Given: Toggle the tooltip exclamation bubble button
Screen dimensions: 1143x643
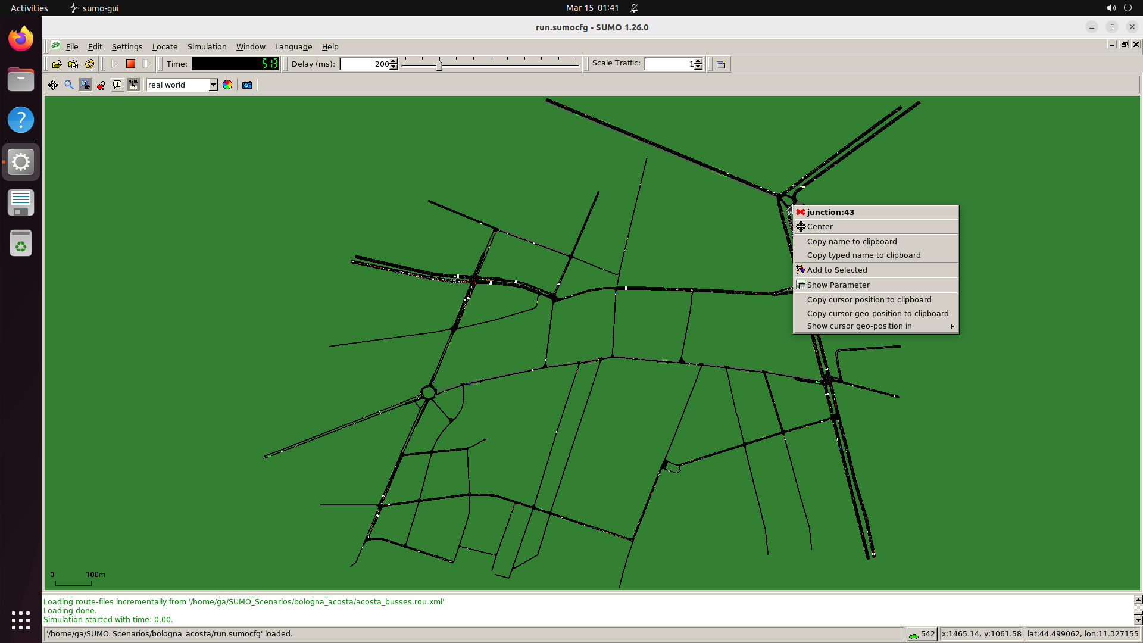Looking at the screenshot, I should point(117,85).
